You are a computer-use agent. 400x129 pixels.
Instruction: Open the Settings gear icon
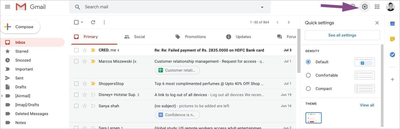(x=365, y=7)
